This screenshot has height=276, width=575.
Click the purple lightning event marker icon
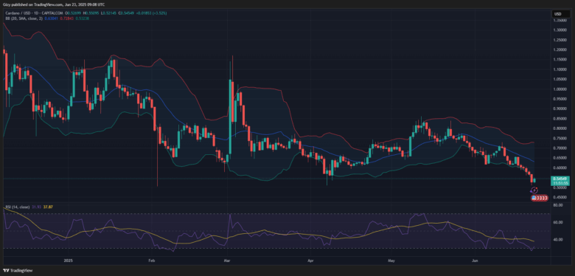click(x=534, y=190)
